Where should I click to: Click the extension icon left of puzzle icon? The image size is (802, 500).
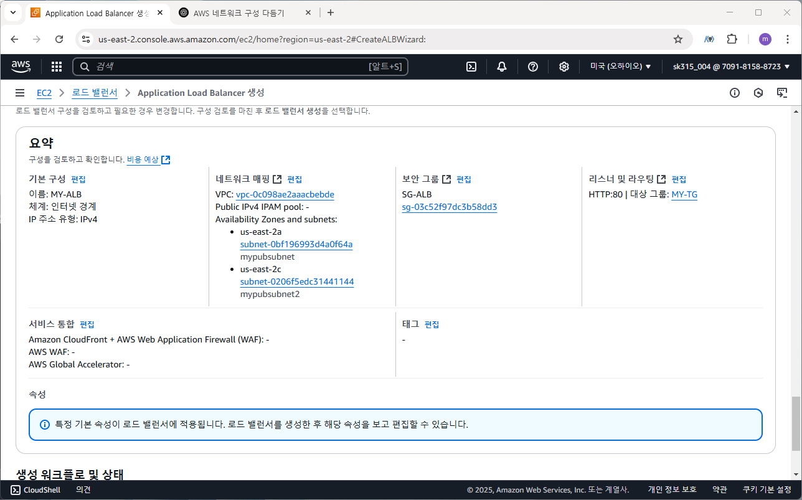click(709, 39)
